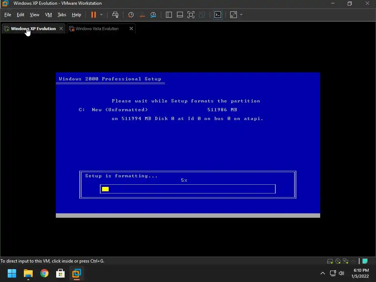Click Revert to snapshot toolbar icon

pyautogui.click(x=142, y=15)
